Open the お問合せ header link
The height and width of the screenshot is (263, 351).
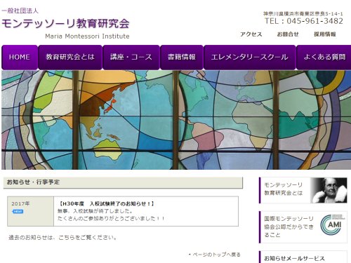[288, 34]
